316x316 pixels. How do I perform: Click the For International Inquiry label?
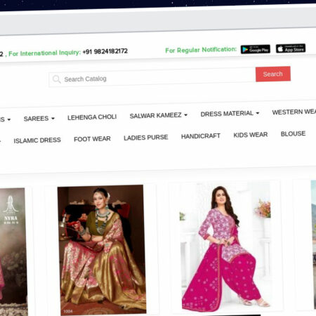44,53
